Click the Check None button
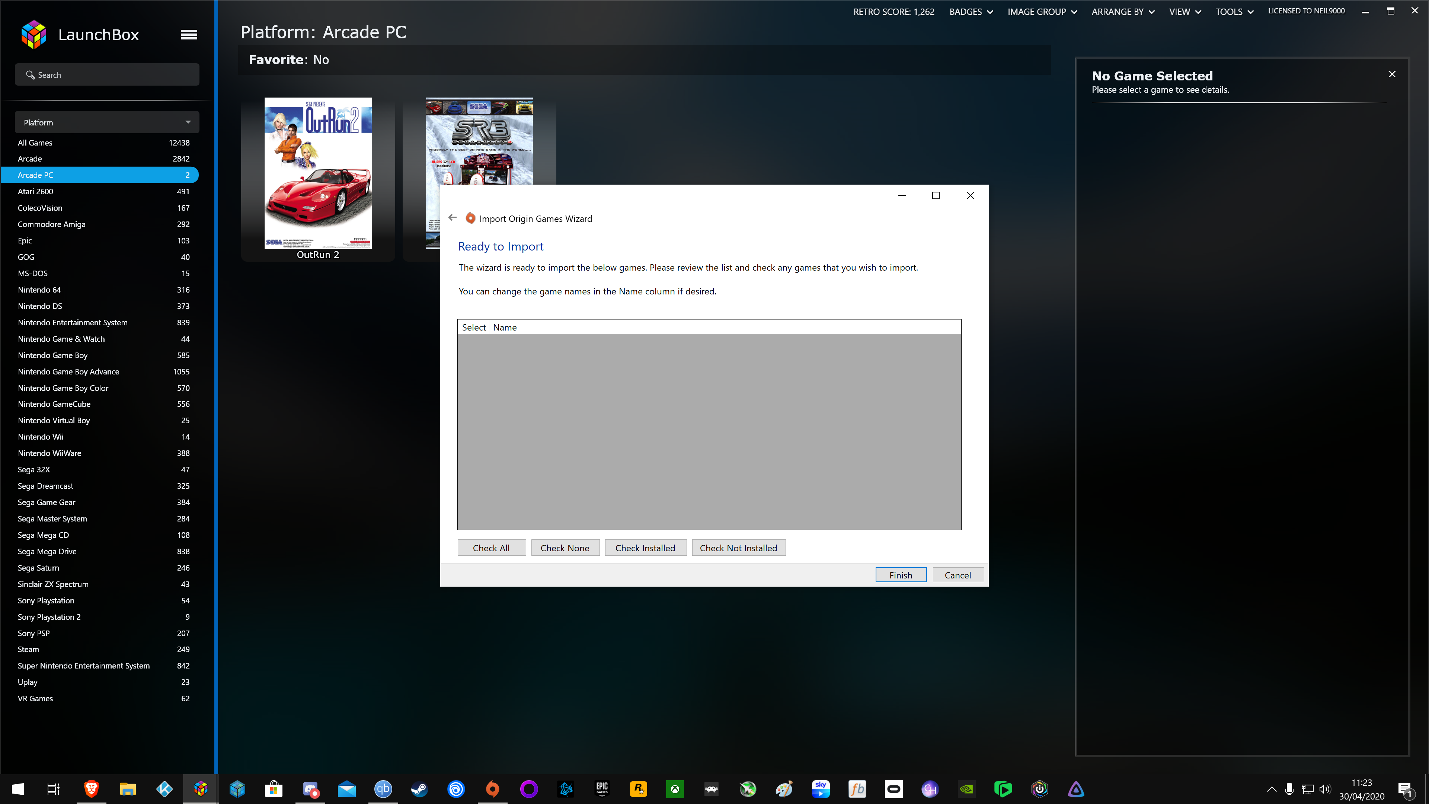Screen dimensions: 1429x804 click(565, 548)
